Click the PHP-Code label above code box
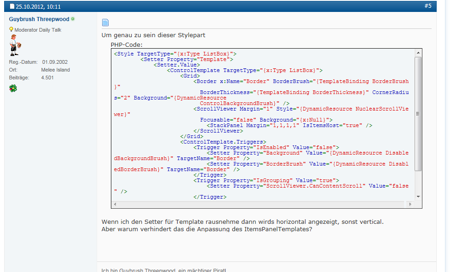The image size is (456, 272). coord(127,44)
